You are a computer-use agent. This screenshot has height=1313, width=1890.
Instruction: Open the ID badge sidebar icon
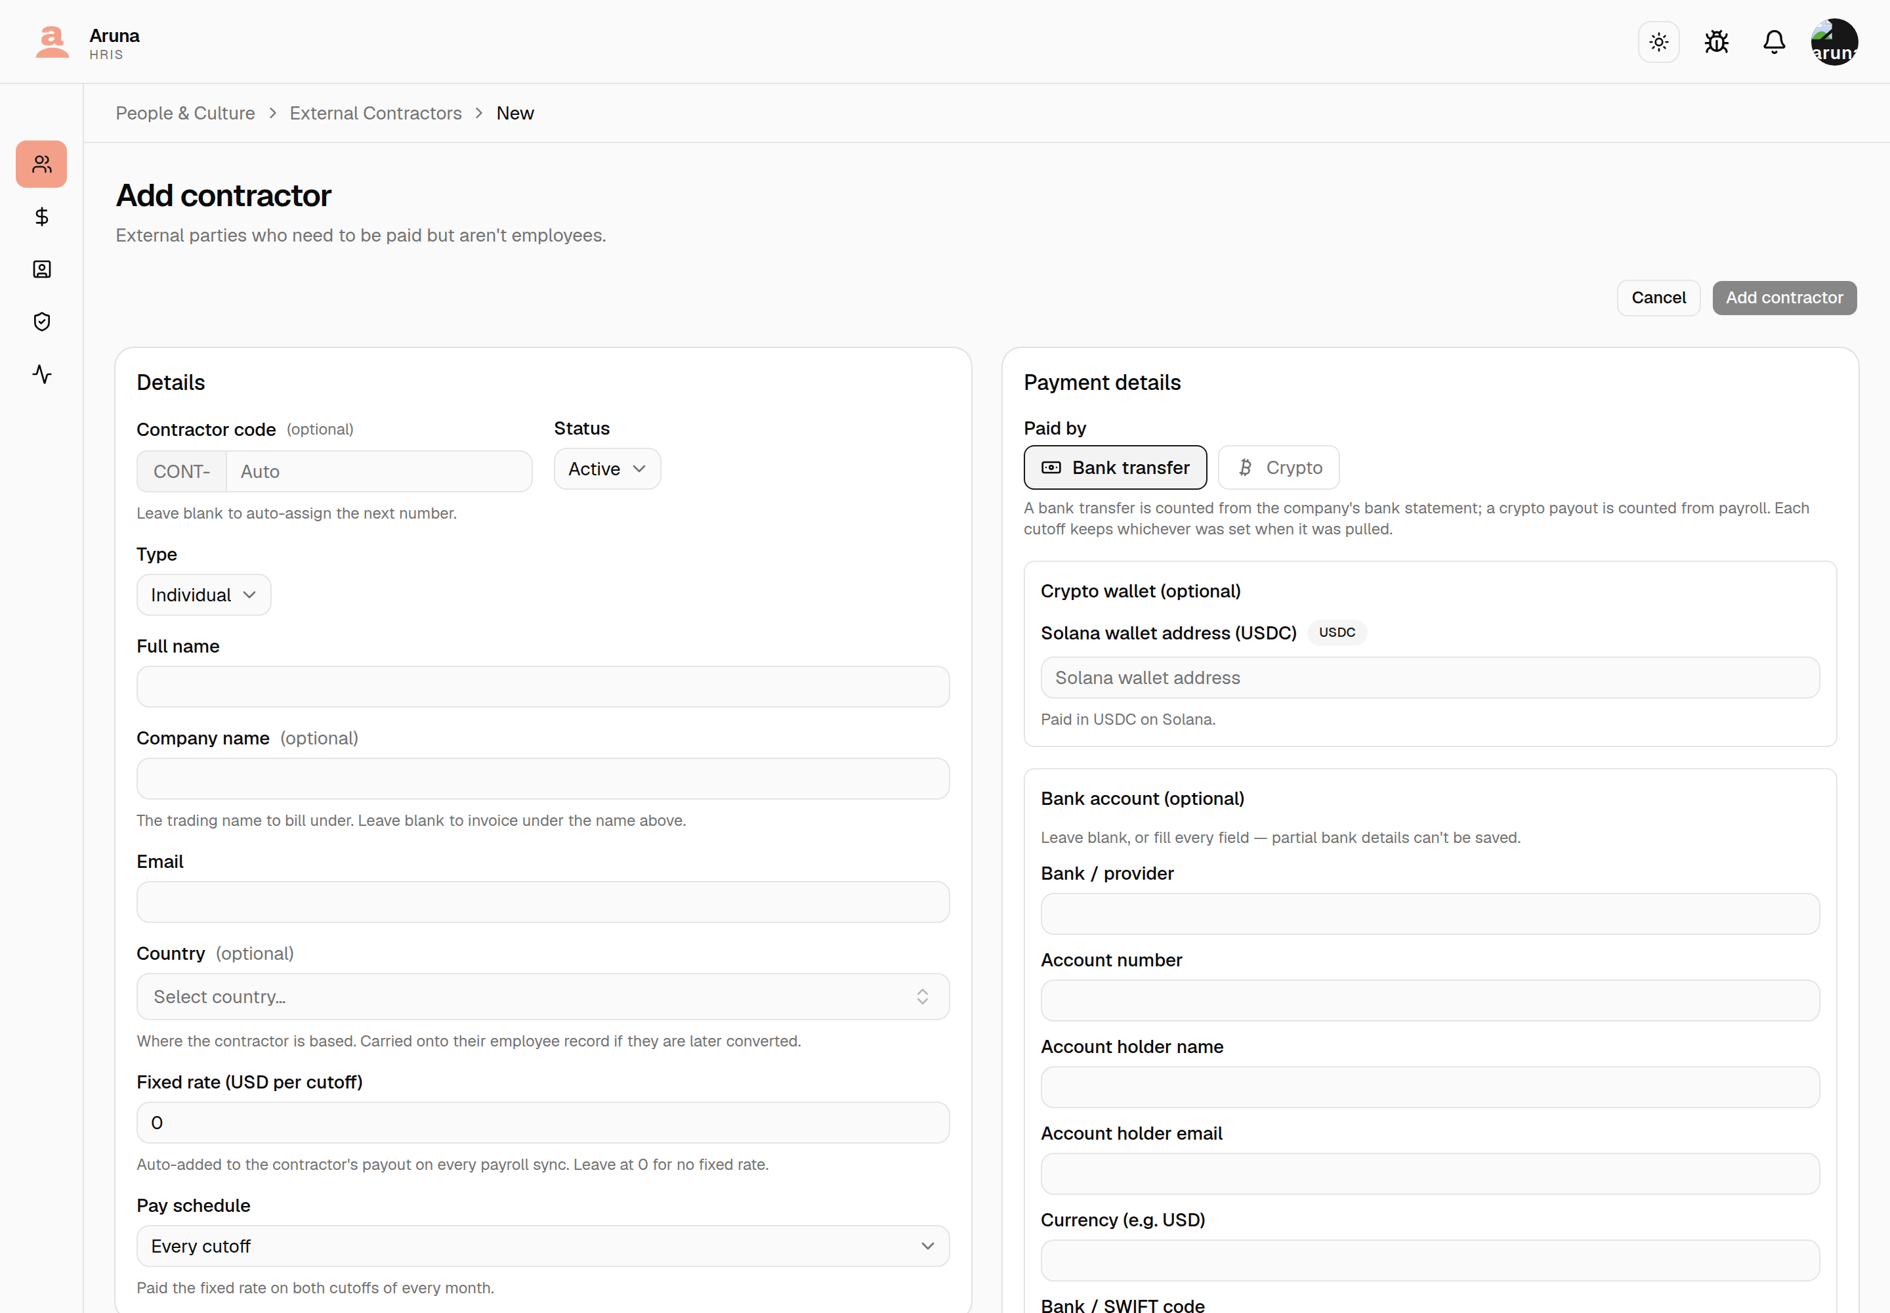click(41, 269)
